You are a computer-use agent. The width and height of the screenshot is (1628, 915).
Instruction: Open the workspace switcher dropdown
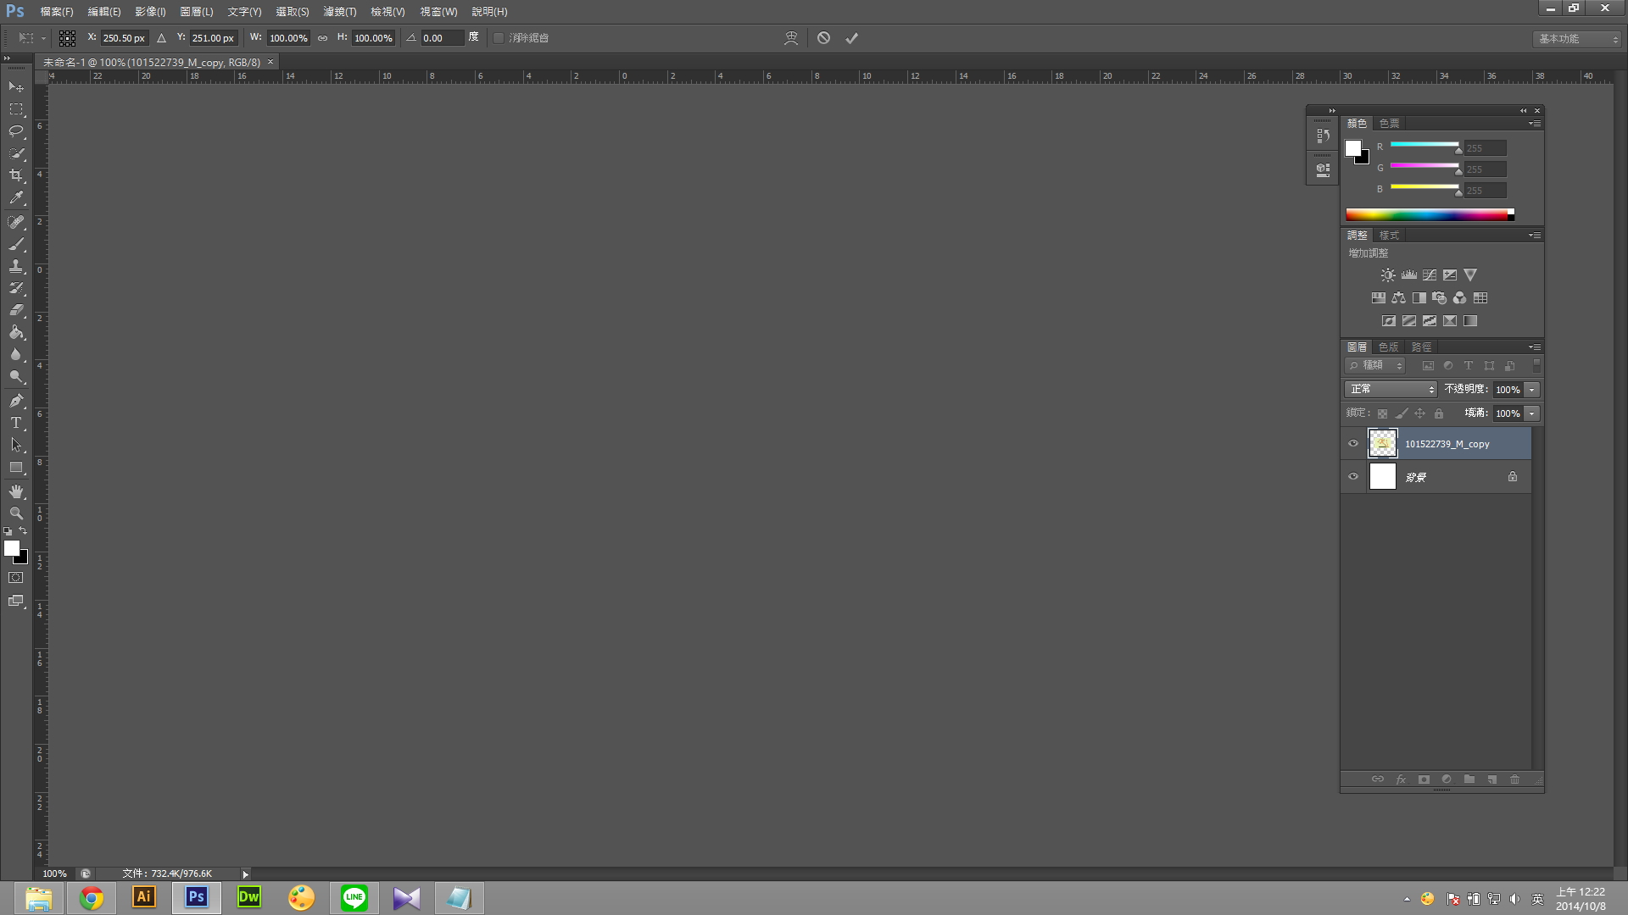tap(1577, 39)
